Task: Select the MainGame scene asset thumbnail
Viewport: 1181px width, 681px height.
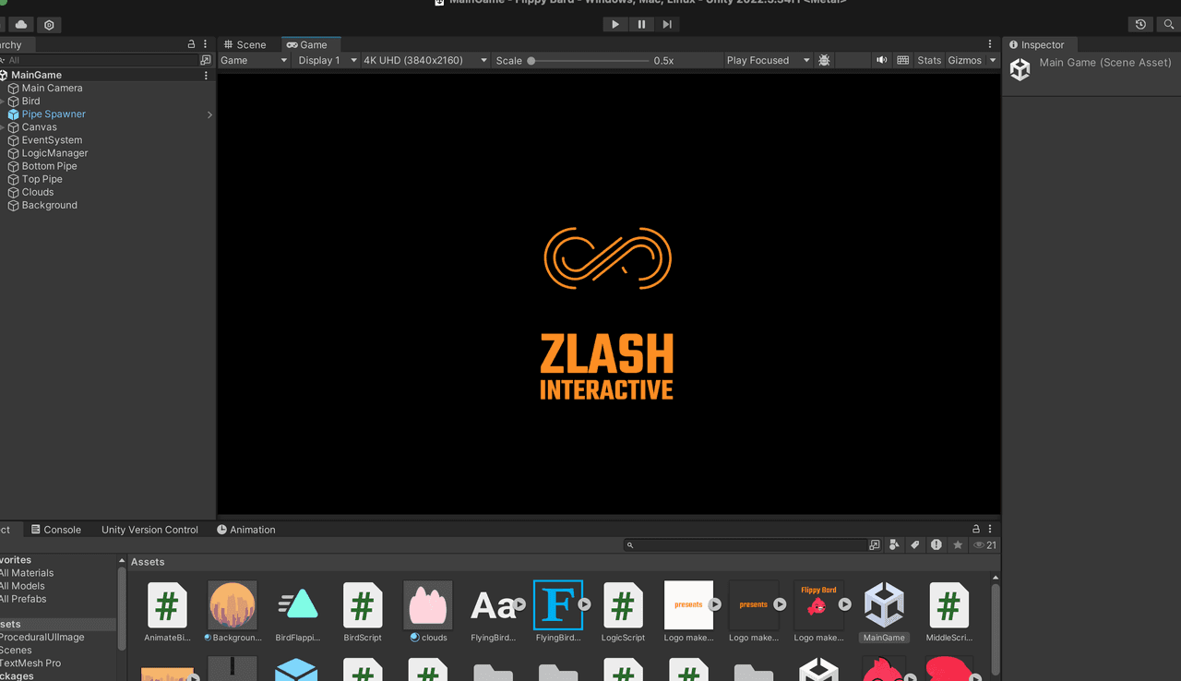Action: point(884,605)
